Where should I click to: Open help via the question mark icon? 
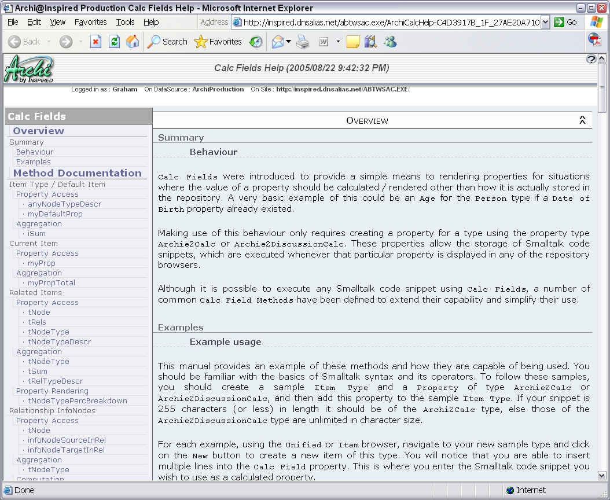591,58
